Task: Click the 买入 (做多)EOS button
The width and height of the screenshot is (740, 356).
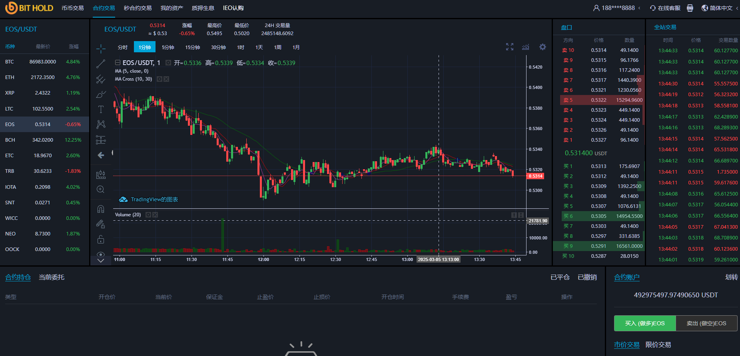Action: tap(645, 323)
